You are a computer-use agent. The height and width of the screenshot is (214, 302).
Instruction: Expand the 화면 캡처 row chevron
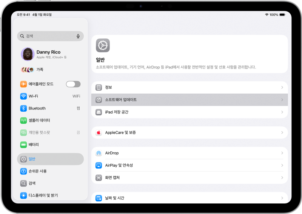click(282, 178)
